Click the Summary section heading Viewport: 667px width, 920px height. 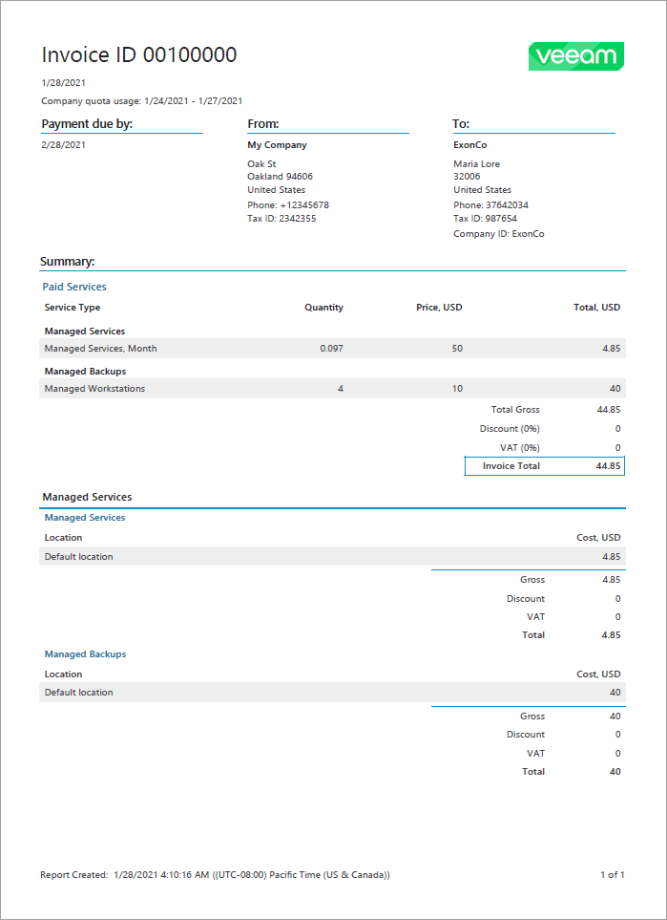(x=67, y=261)
